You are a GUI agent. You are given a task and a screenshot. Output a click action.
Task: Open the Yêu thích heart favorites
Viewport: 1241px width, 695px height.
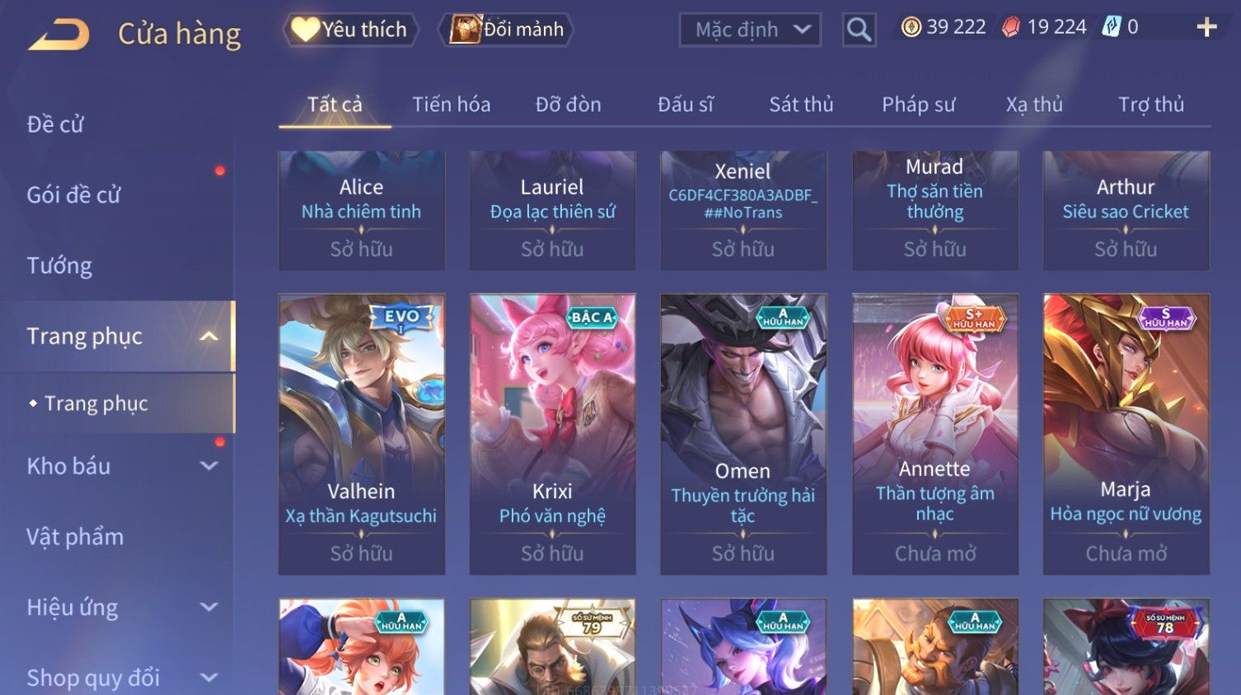350,30
